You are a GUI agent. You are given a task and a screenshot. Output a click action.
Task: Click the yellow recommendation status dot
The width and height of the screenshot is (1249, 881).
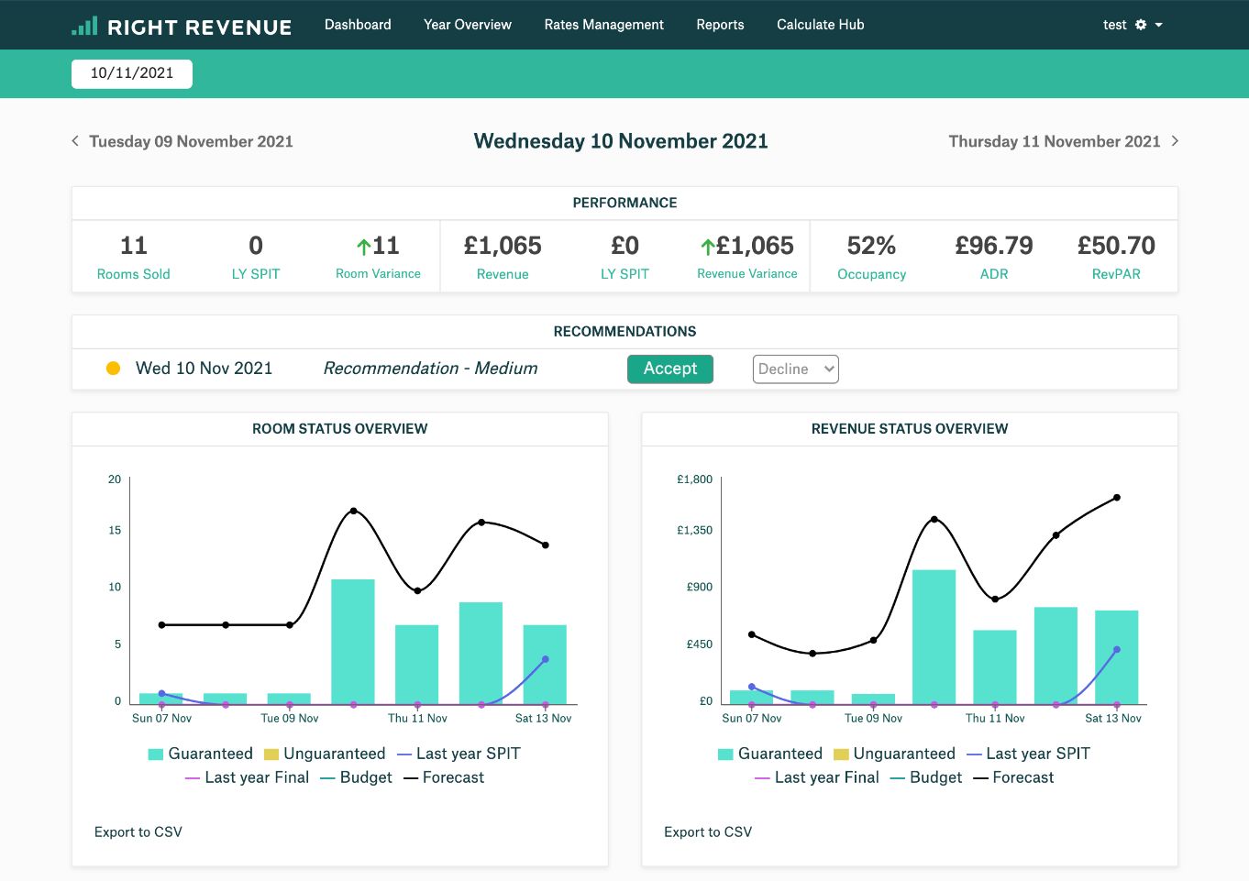tap(114, 369)
